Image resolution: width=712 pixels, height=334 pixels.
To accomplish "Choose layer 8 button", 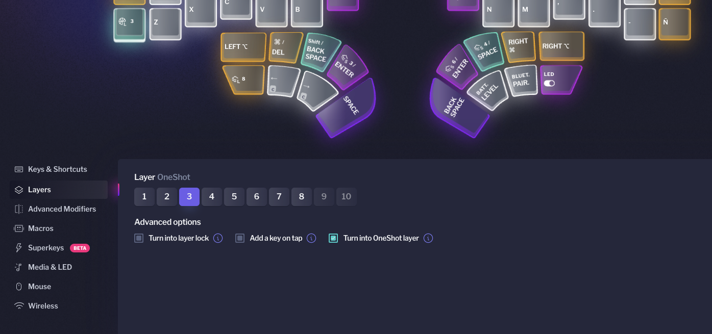I will 302,197.
